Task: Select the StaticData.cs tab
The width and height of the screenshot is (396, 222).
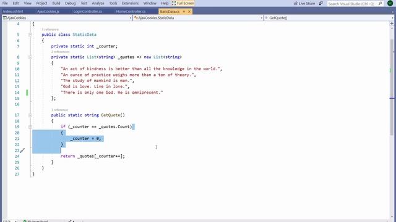Action: click(x=169, y=12)
